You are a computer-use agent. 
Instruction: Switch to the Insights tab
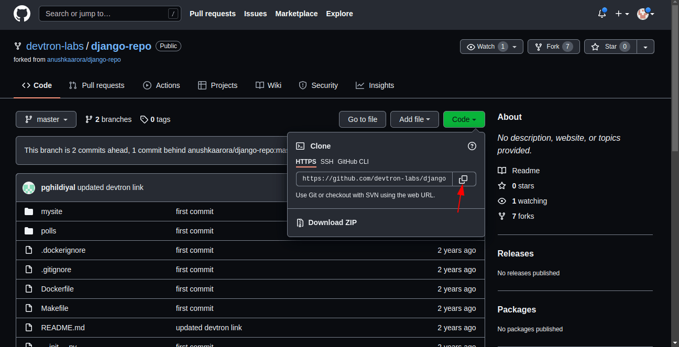(375, 85)
